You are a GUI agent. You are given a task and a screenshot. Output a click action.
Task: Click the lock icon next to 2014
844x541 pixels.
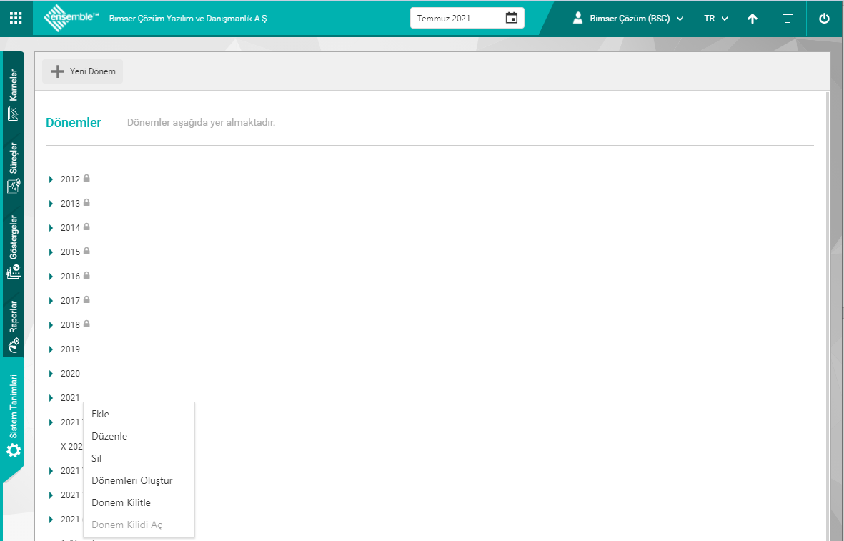point(86,227)
